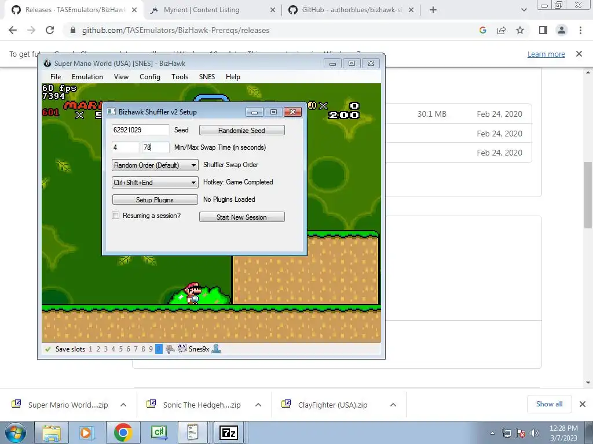Select save slot 5 in BizHawk
The width and height of the screenshot is (593, 444).
[x=120, y=349]
